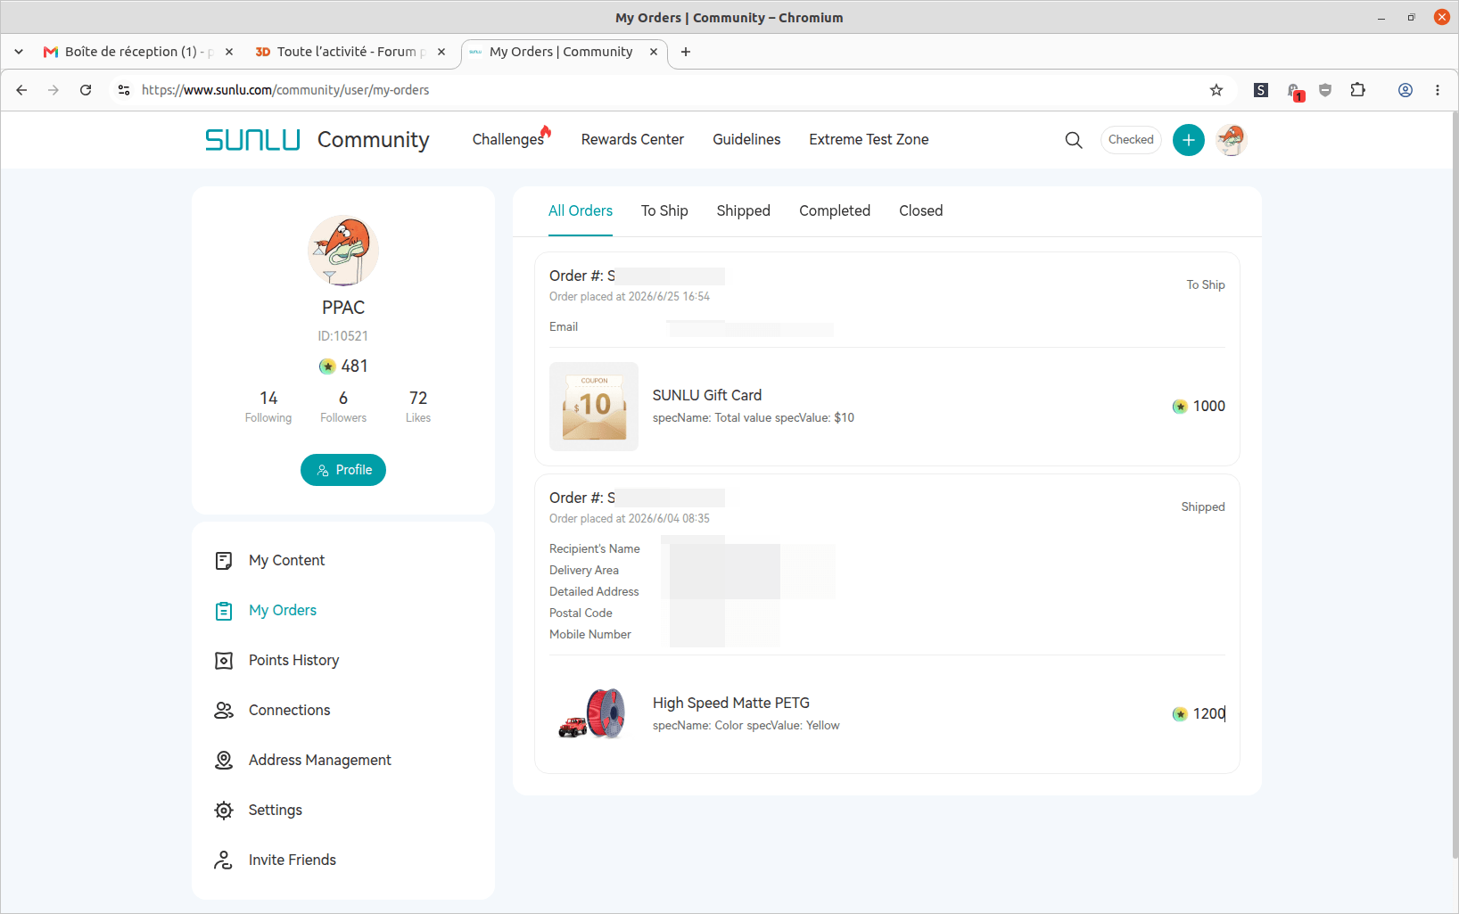Click the Profile button
This screenshot has height=914, width=1459.
343,470
